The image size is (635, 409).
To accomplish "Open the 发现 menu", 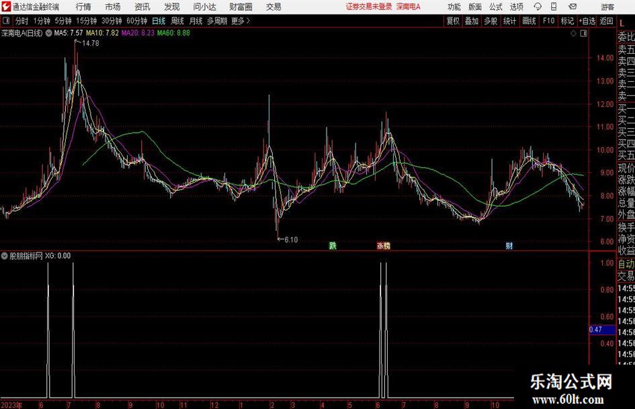I will click(172, 7).
